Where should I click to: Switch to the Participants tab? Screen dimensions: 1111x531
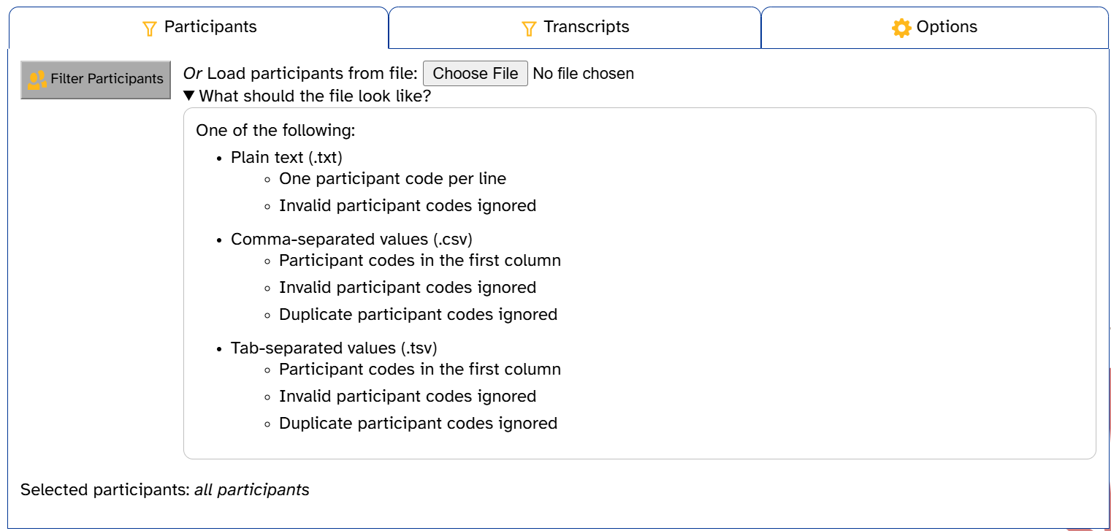tap(199, 28)
